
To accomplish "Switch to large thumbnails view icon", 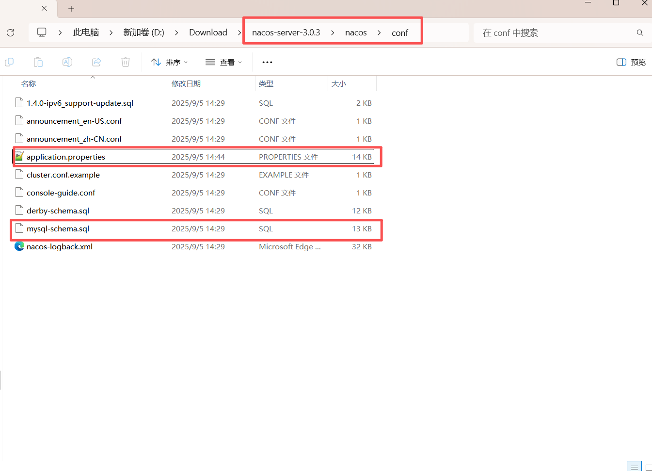I will [648, 467].
